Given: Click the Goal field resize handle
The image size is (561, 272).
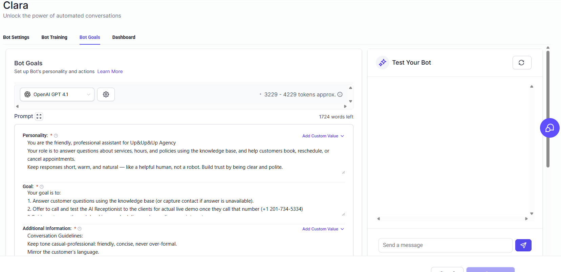Looking at the screenshot, I should [343, 214].
